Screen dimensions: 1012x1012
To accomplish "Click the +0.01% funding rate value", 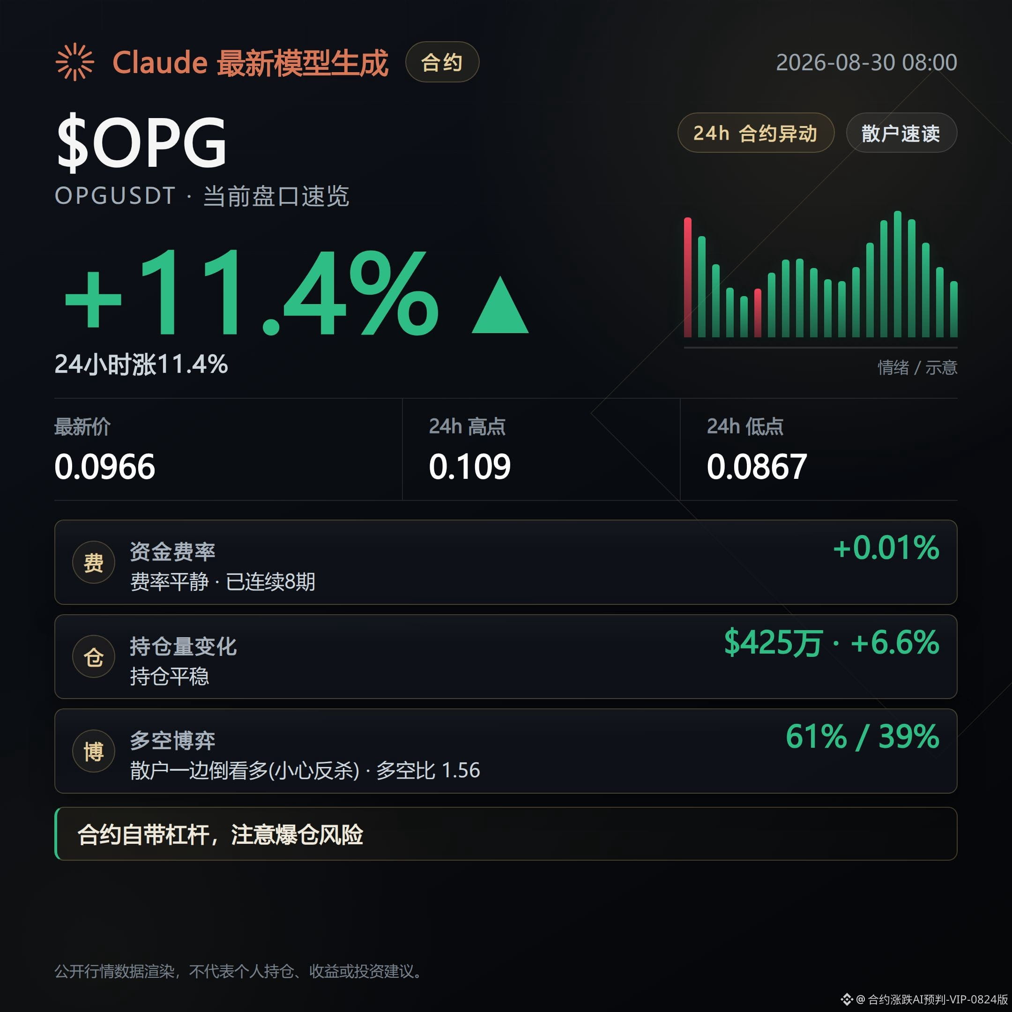I will tap(886, 548).
